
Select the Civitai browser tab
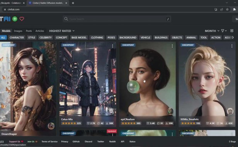point(48,3)
